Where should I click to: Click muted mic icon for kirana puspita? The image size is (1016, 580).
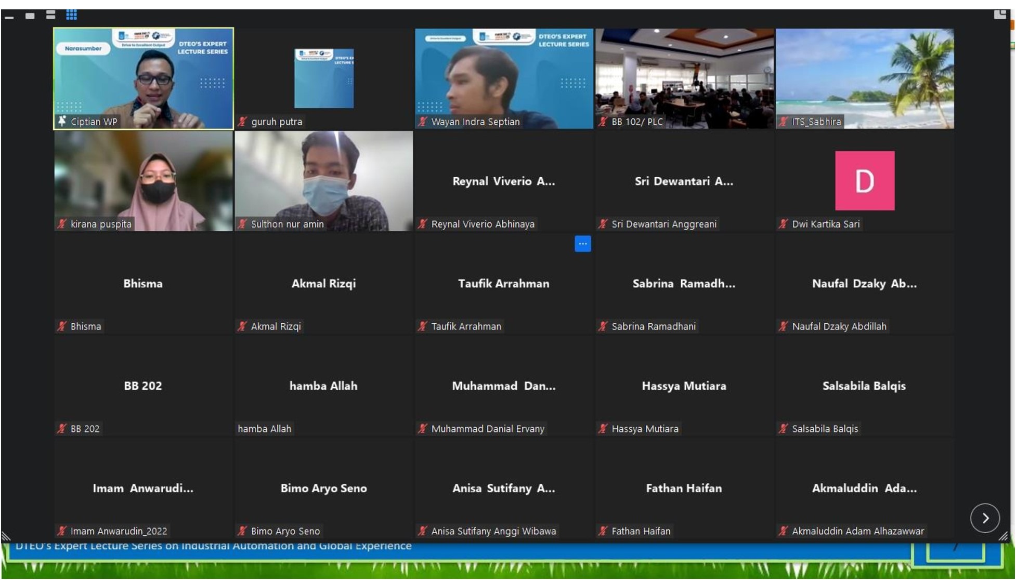tap(62, 224)
